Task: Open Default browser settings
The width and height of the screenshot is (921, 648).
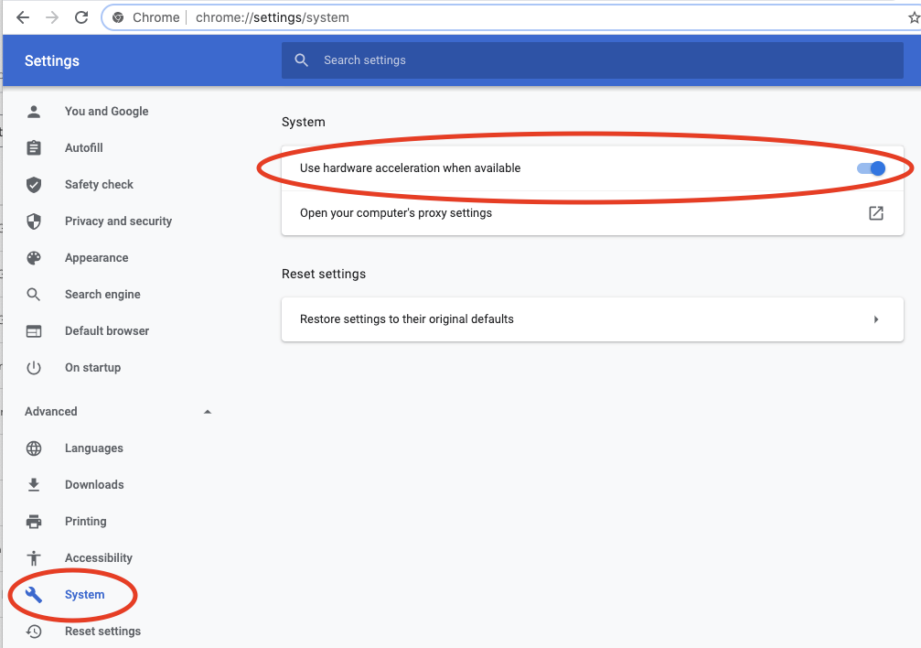Action: [107, 331]
